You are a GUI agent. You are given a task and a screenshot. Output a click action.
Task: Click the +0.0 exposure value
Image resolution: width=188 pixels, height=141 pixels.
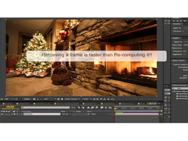(x=112, y=99)
